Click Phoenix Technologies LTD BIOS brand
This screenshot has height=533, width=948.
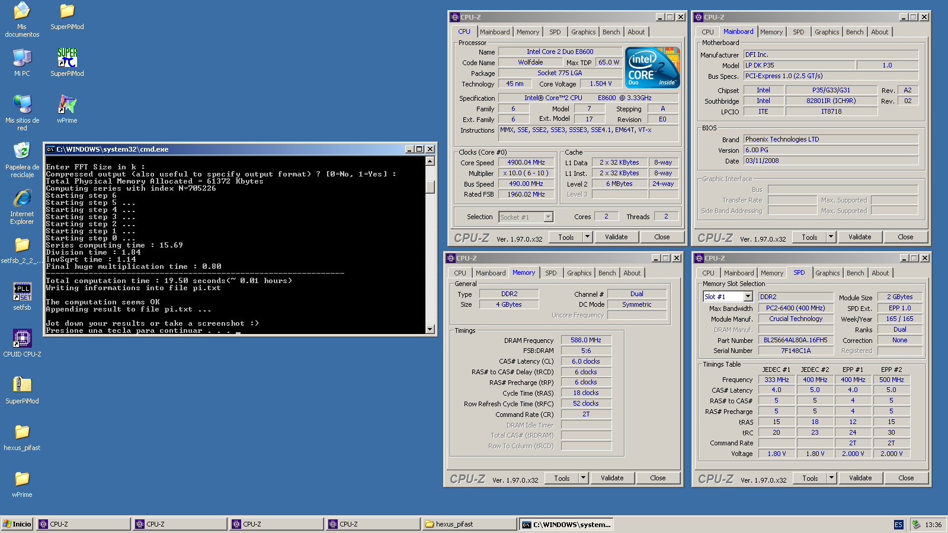(x=831, y=139)
